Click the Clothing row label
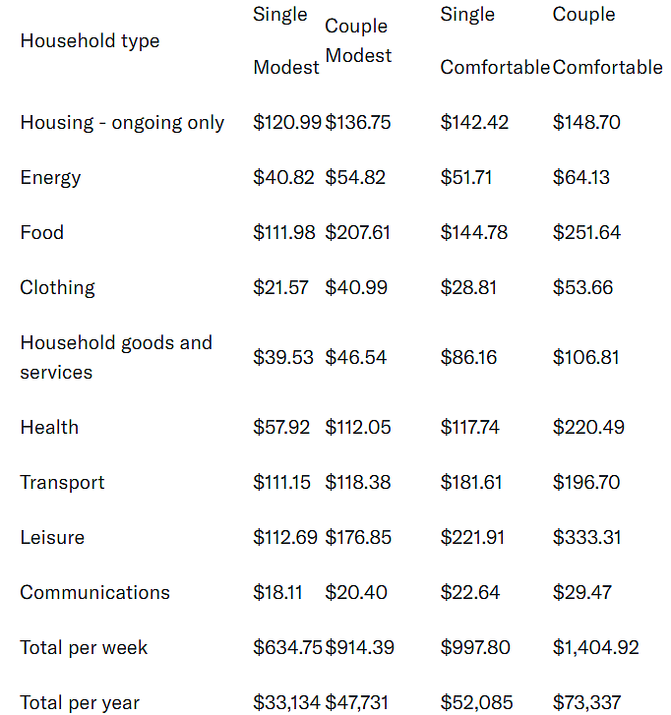This screenshot has width=671, height=715. [x=57, y=288]
